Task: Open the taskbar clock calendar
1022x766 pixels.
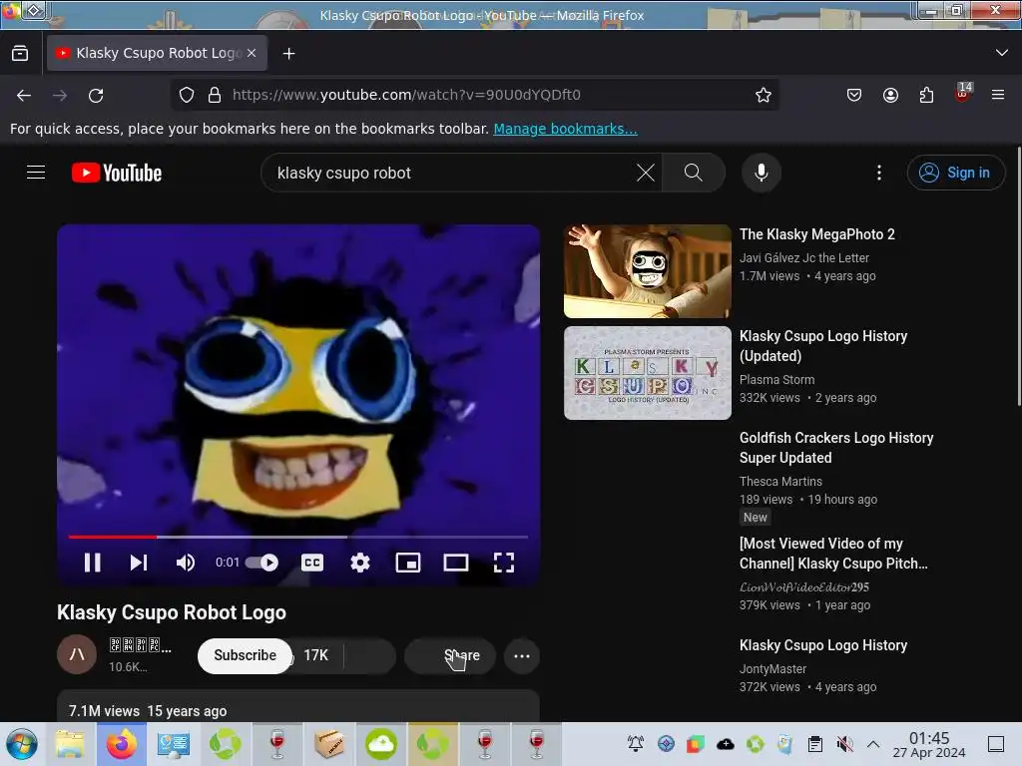Action: 929,744
